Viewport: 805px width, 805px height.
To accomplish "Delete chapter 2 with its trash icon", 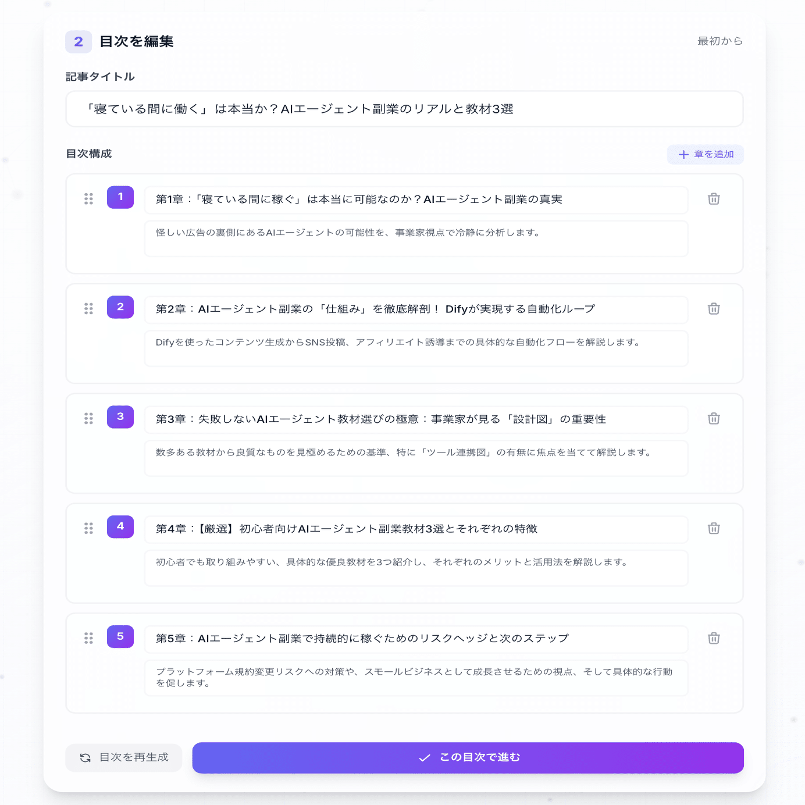I will pos(714,309).
